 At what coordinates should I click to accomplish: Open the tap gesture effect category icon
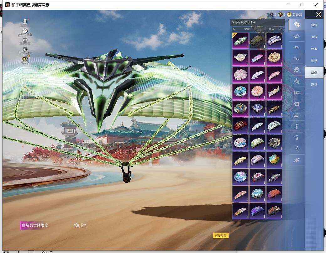pyautogui.click(x=297, y=137)
